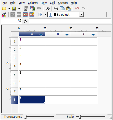Select row 6 header
The height and width of the screenshot is (120, 113).
15,83
